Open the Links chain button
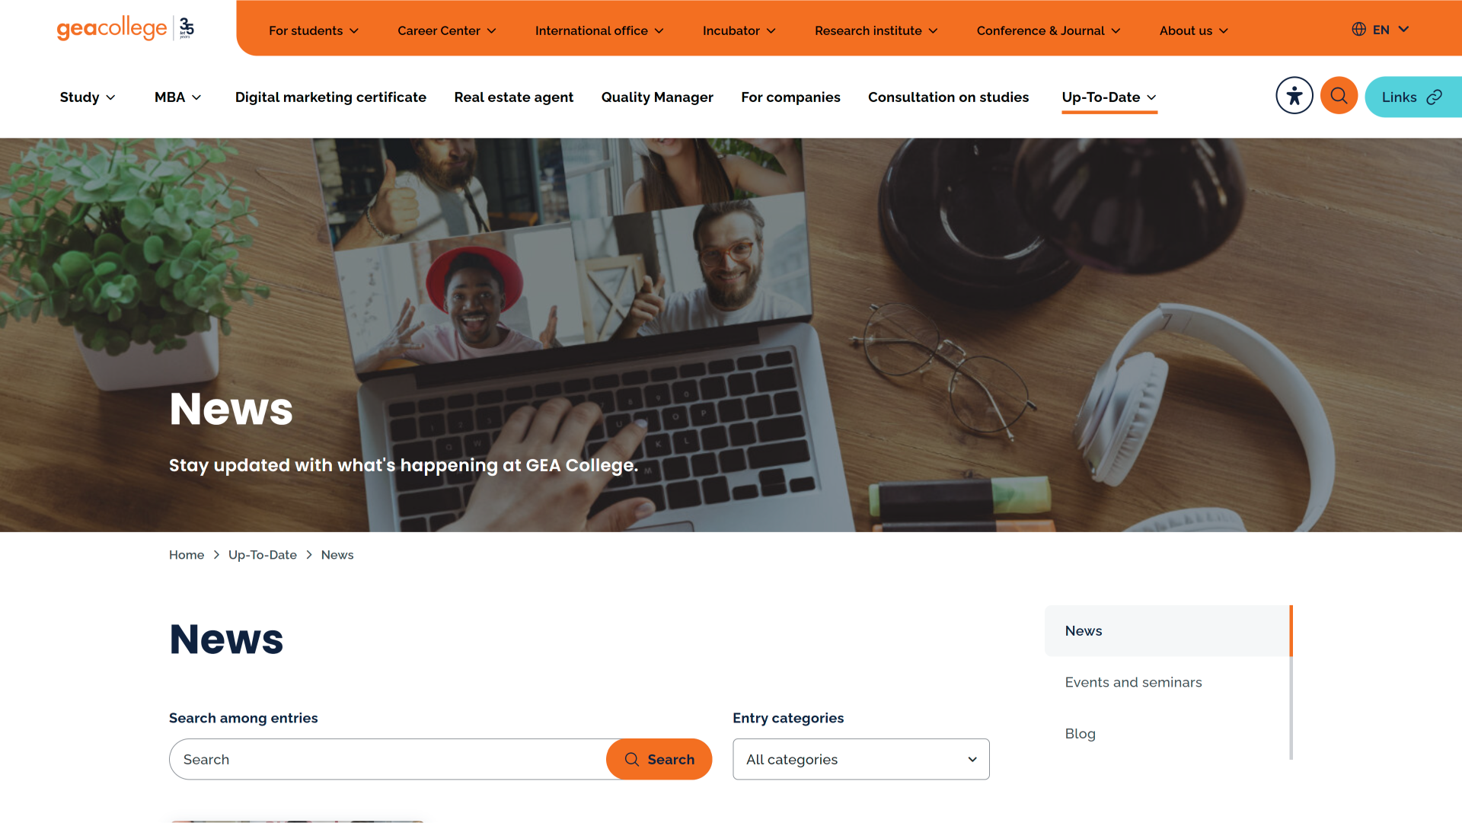Screen dimensions: 1462x823 tap(1413, 97)
